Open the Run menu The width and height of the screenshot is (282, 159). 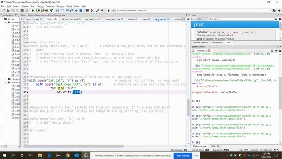tap(33, 6)
